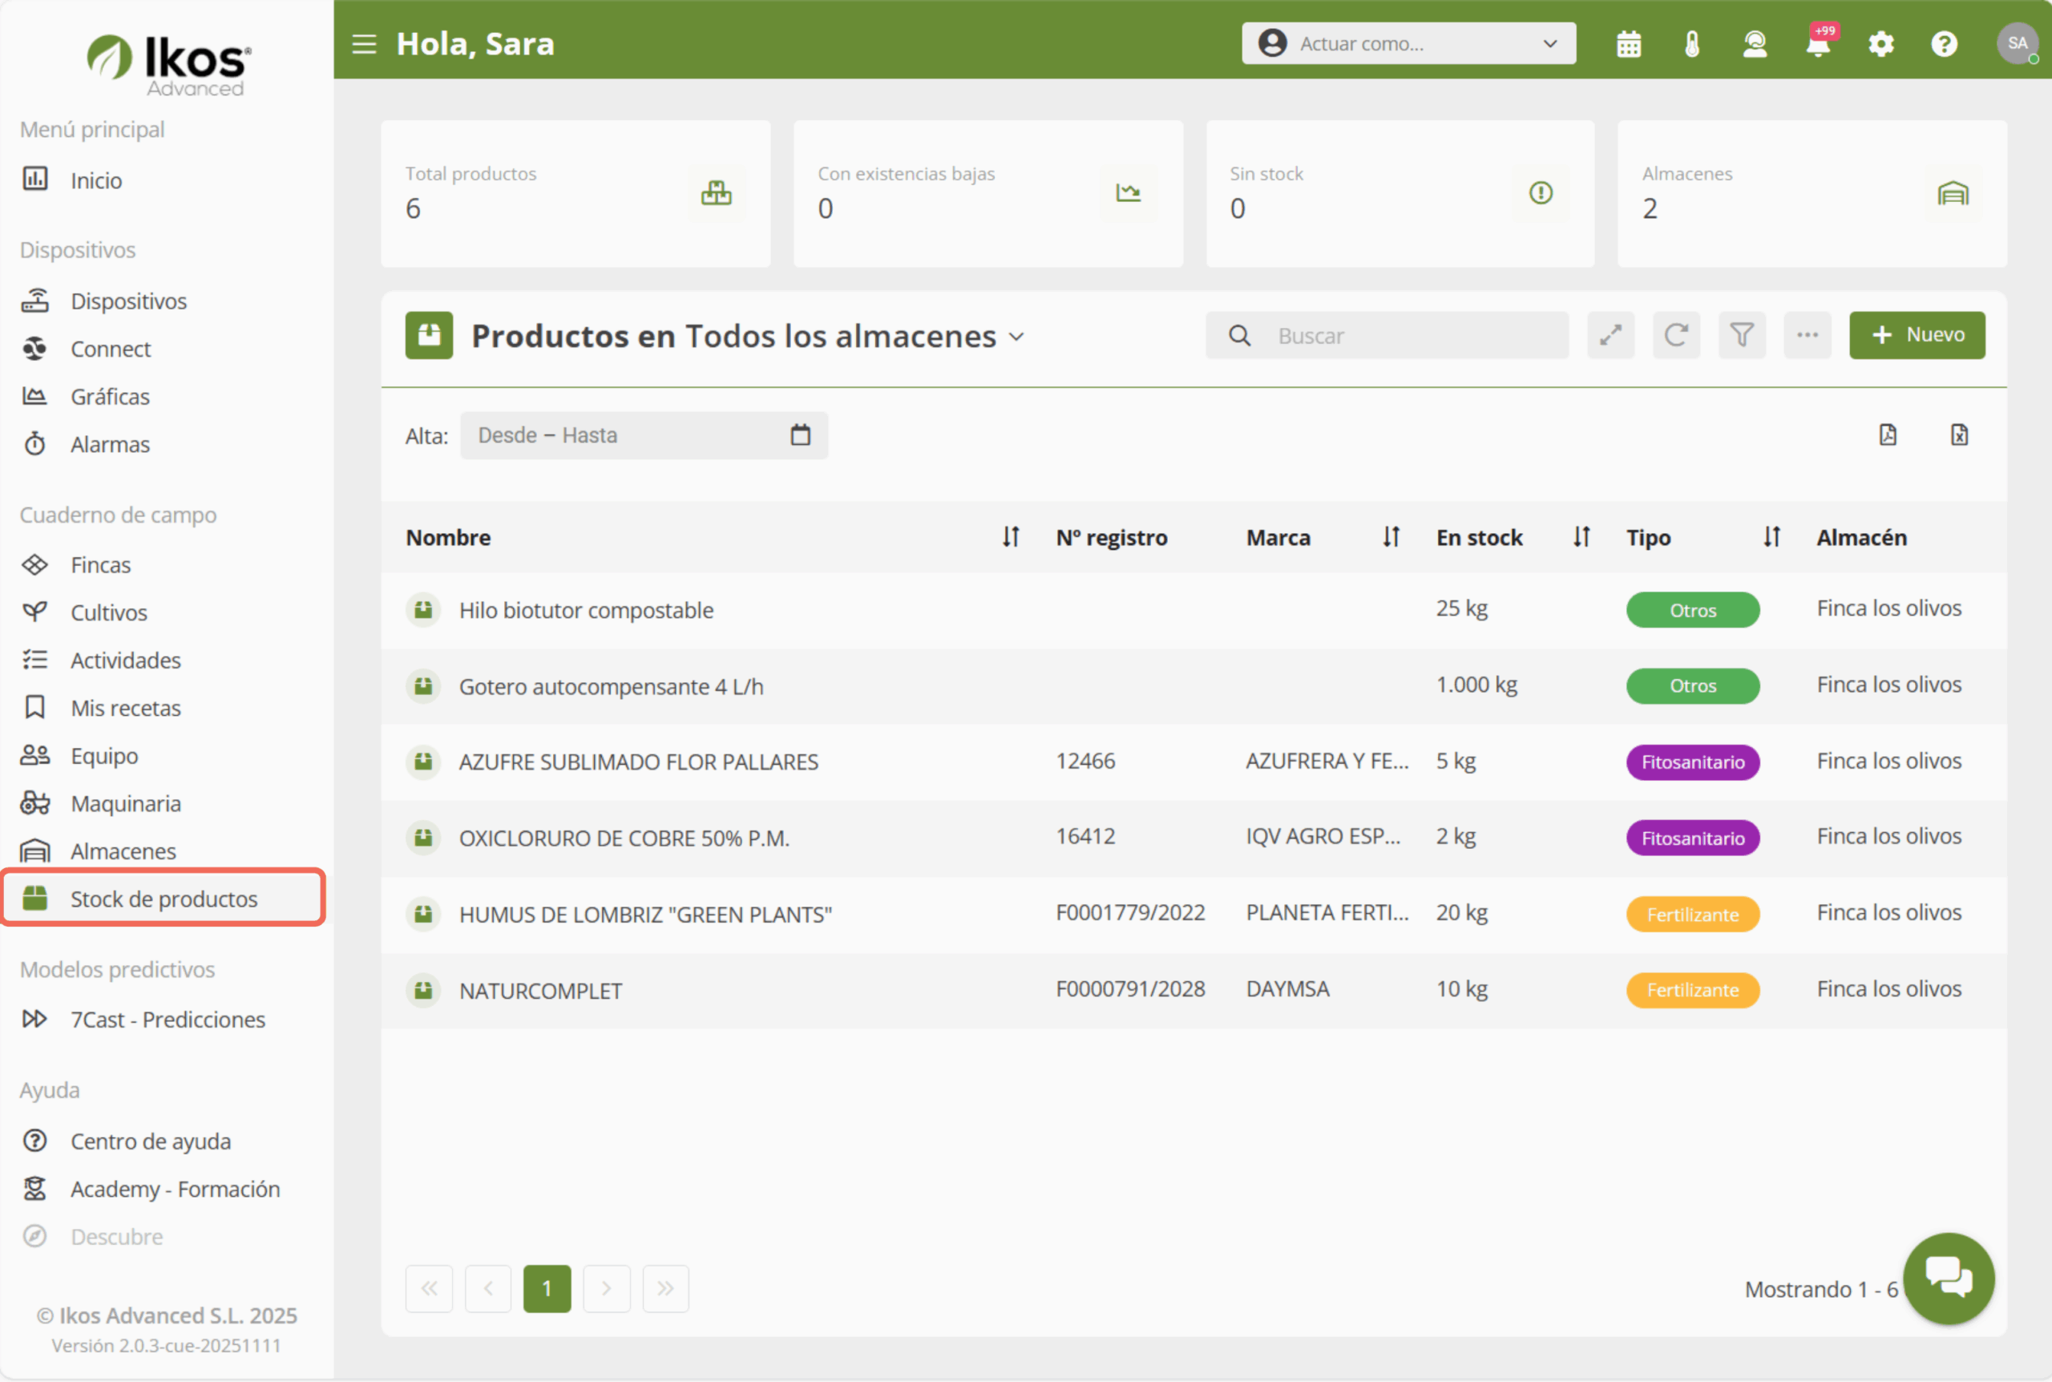Open the calendar icon in header
This screenshot has width=2052, height=1382.
pos(1628,44)
